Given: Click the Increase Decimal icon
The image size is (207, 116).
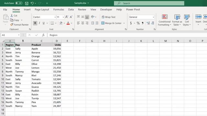Looking at the screenshot, I should [x=148, y=23].
